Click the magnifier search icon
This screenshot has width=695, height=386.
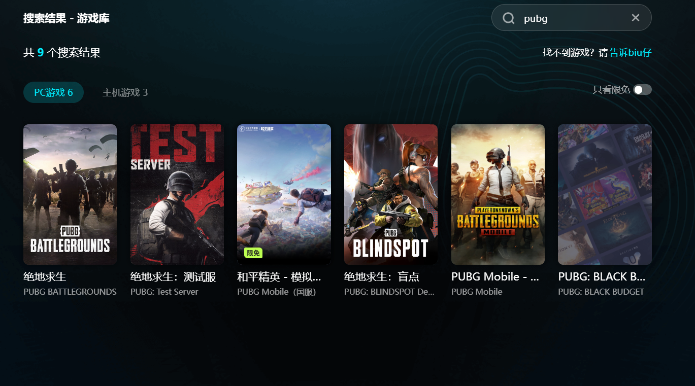pos(509,18)
